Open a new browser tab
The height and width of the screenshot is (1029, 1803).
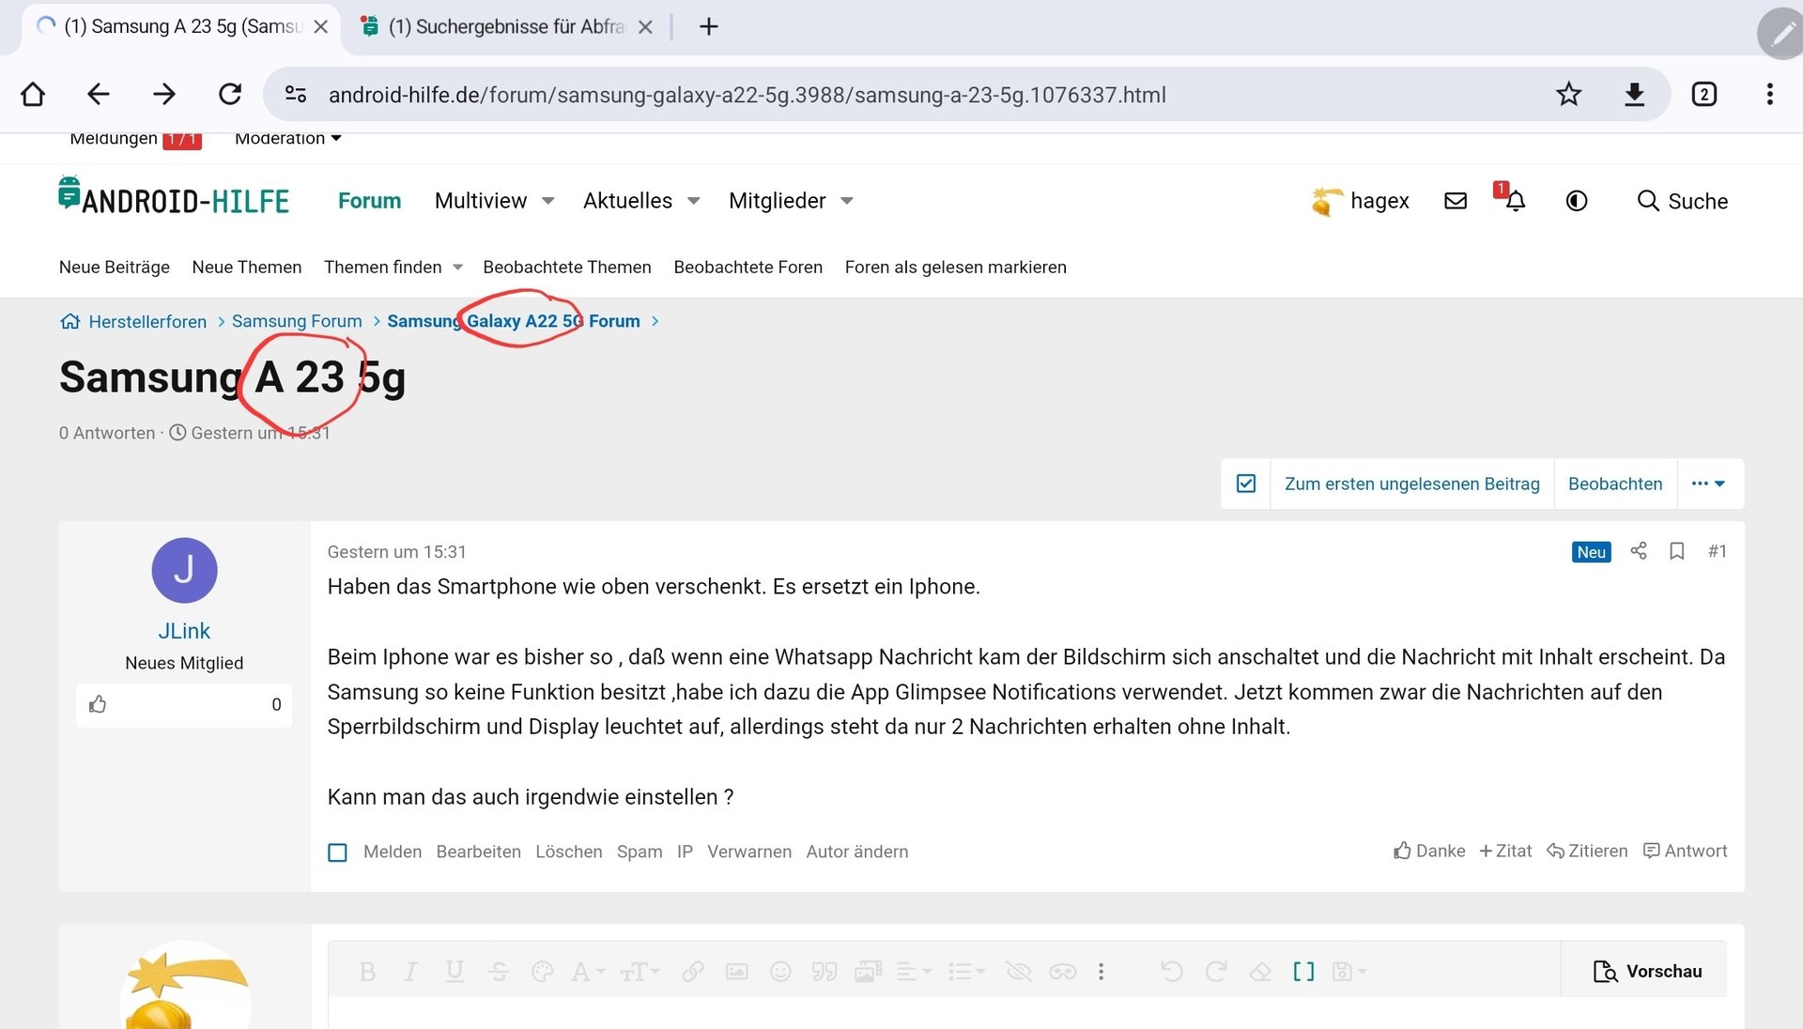pos(709,26)
